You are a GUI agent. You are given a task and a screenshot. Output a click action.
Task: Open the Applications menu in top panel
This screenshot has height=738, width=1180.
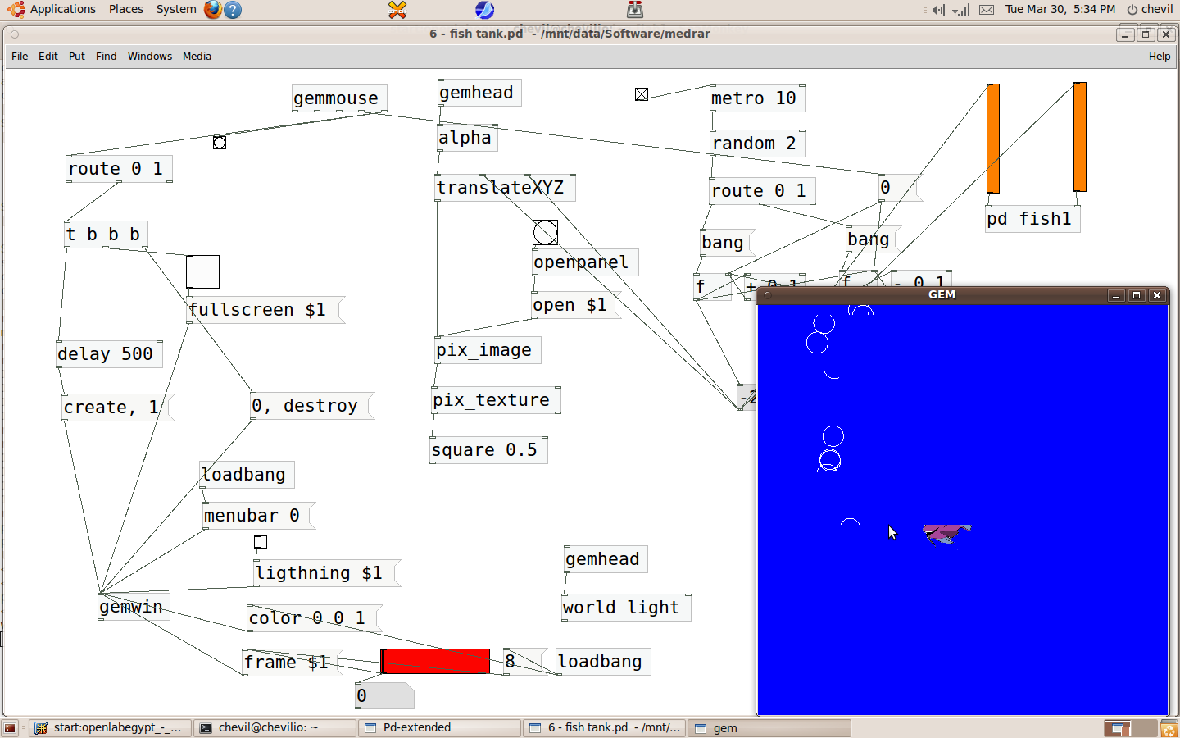click(x=63, y=9)
